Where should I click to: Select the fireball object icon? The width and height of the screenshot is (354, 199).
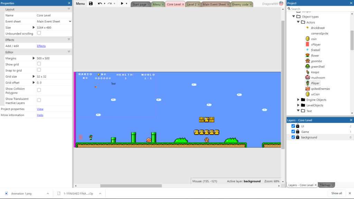(x=307, y=50)
